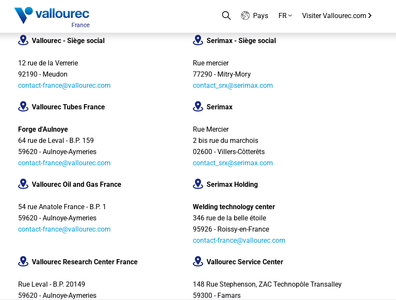396x300 pixels.
Task: Email contact-france@vallourec.com under Meudon address
Action: click(x=64, y=86)
